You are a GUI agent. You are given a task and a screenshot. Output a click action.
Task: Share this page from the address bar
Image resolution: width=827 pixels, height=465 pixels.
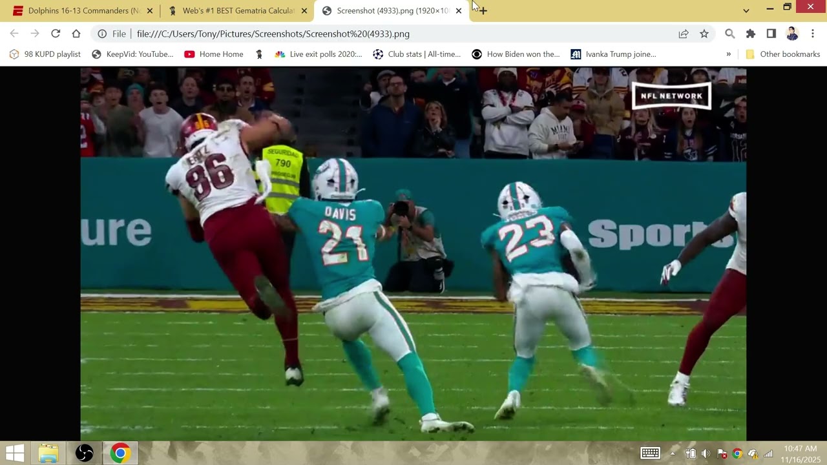click(x=684, y=34)
